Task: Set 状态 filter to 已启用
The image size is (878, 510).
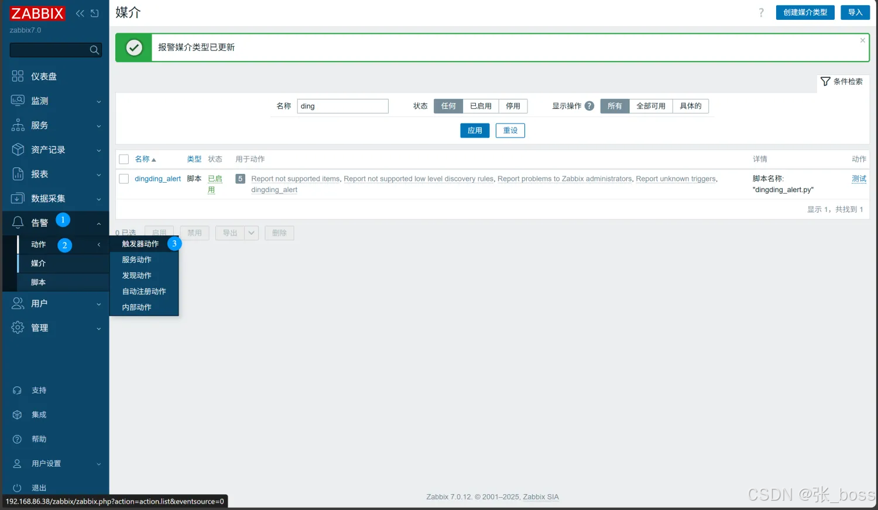Action: [x=481, y=106]
